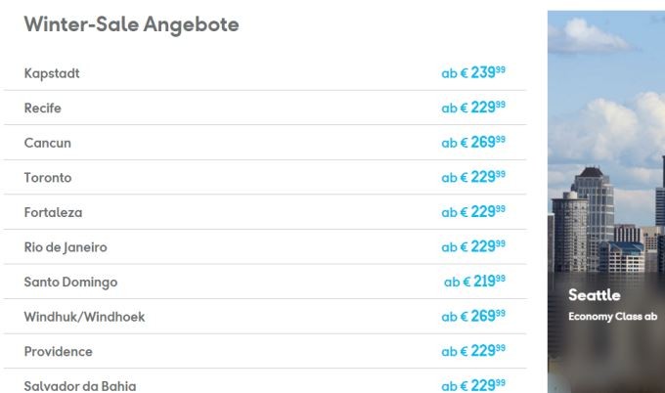Select the Recife destination row
The image size is (665, 393).
(265, 108)
